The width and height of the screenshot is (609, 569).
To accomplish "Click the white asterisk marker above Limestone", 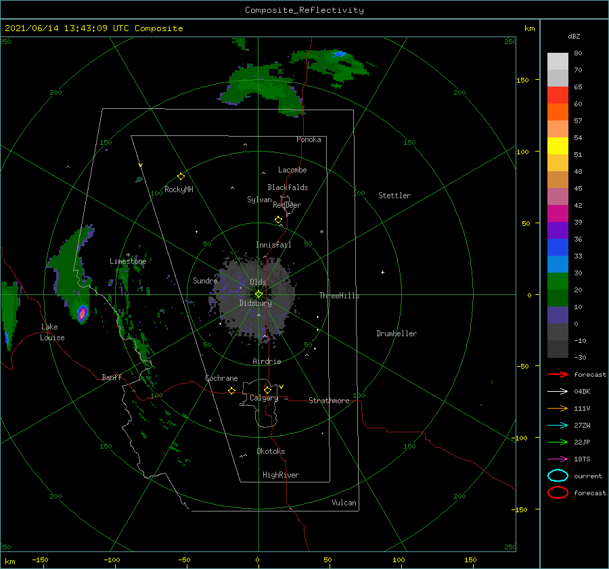I will [128, 255].
